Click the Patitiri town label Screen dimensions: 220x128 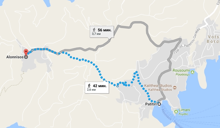151,104
